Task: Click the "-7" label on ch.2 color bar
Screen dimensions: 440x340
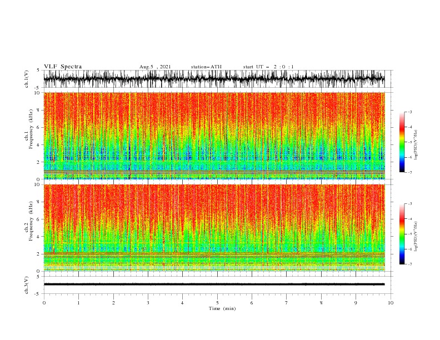Action: [410, 264]
